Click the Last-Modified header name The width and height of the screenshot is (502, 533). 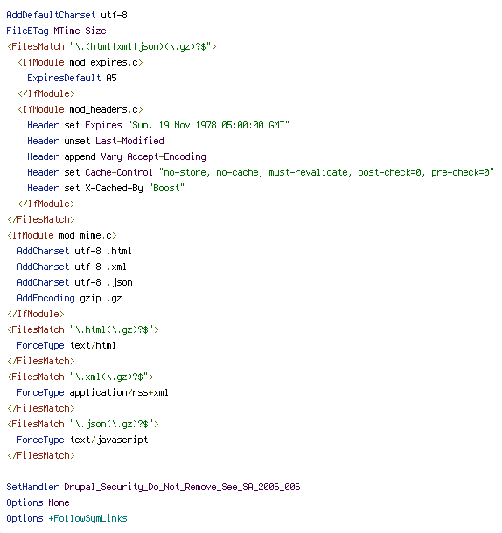tap(129, 141)
